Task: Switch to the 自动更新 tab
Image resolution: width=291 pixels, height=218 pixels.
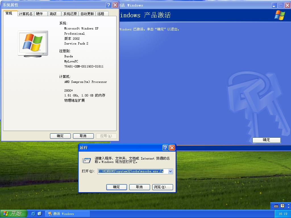Action: click(87, 13)
